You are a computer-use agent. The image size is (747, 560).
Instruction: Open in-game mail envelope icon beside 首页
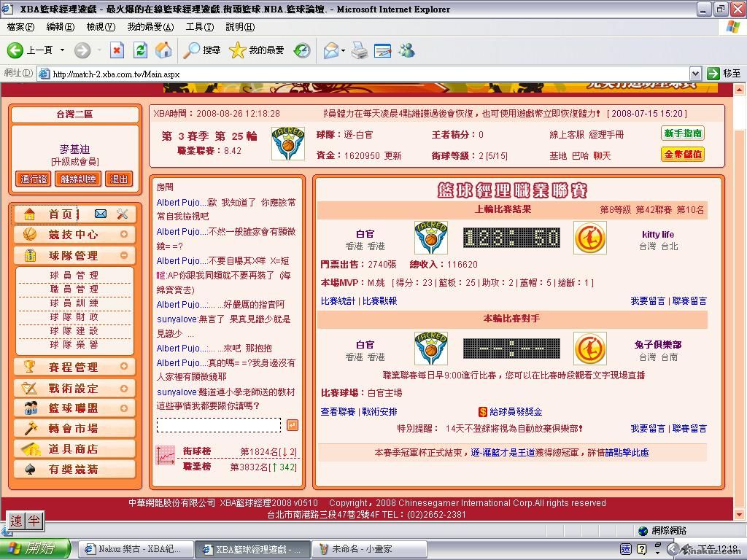pos(101,214)
